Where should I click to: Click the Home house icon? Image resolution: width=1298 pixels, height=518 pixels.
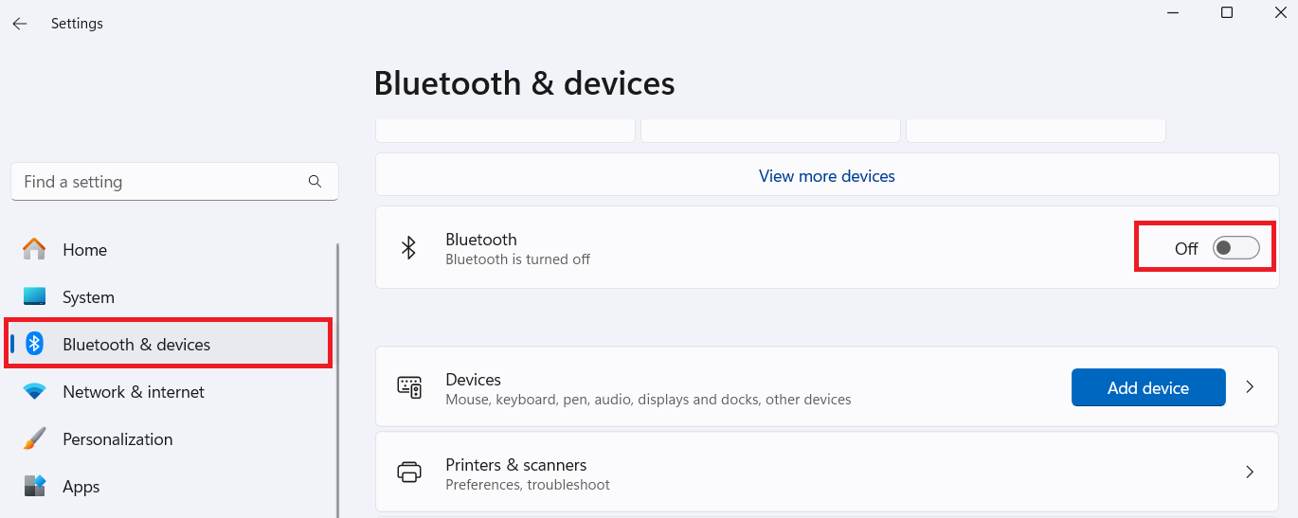34,249
